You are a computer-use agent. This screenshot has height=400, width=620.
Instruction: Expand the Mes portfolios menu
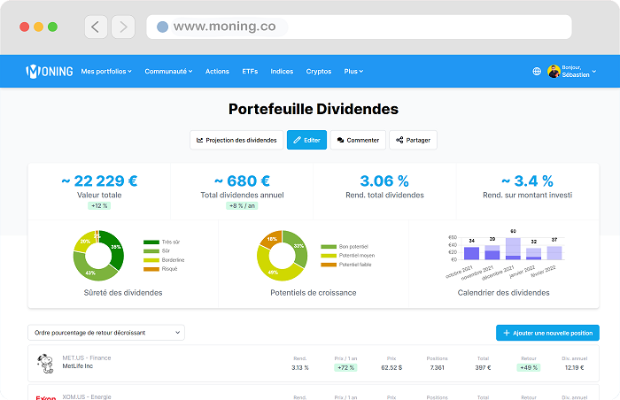[x=105, y=72]
